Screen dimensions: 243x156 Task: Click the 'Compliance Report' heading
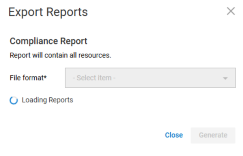(49, 41)
